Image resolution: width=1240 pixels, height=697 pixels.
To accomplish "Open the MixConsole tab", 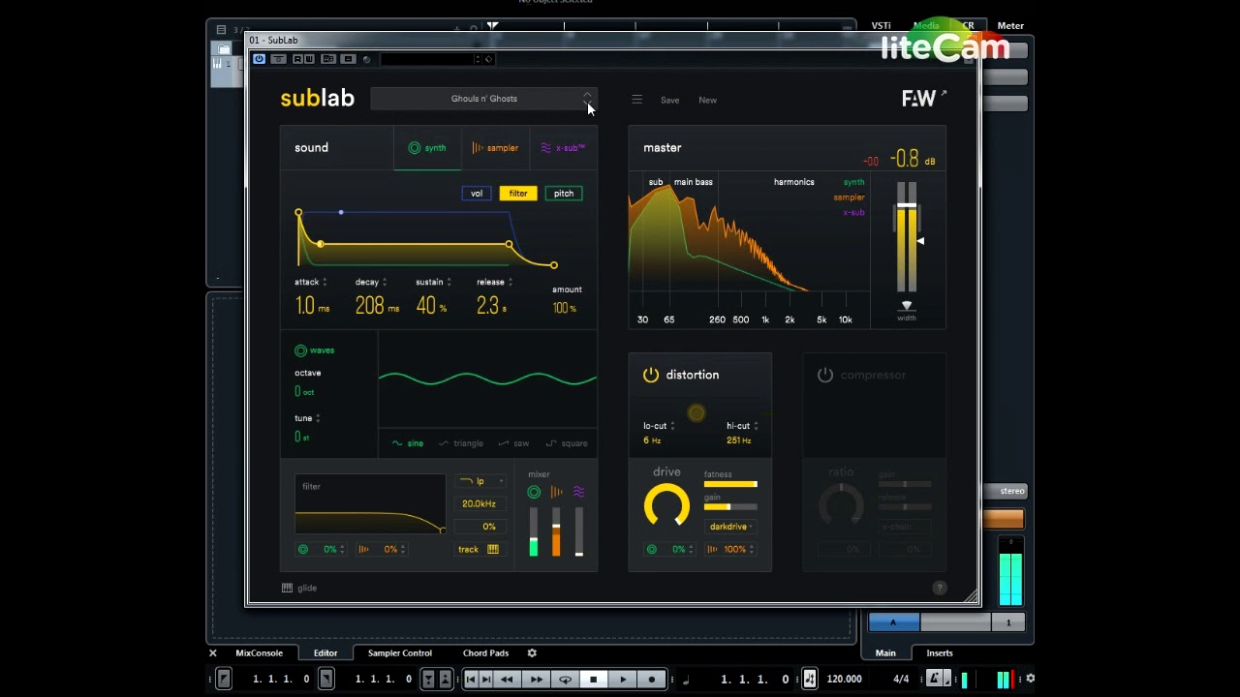I will (259, 653).
